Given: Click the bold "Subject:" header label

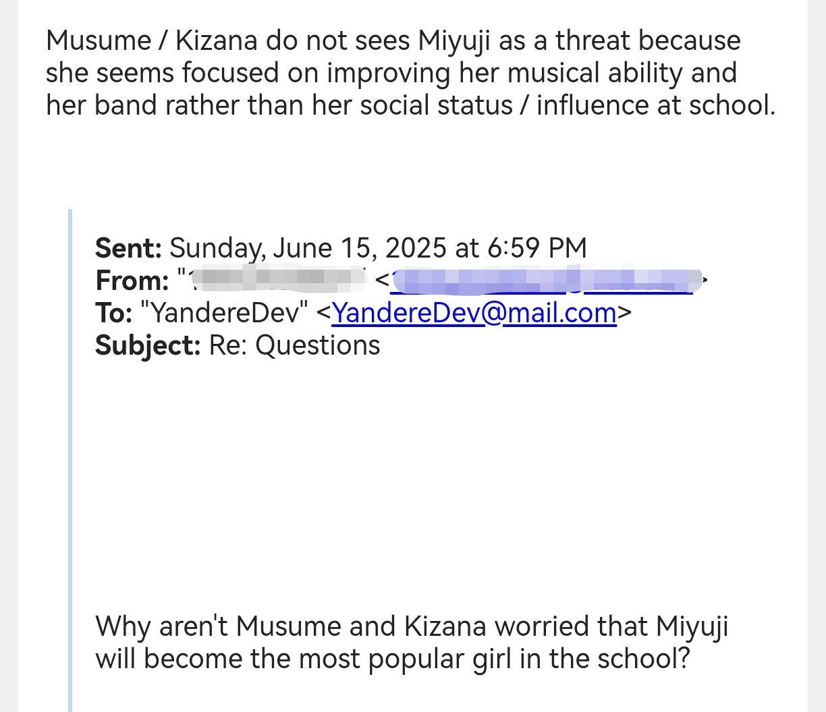Looking at the screenshot, I should [x=147, y=345].
